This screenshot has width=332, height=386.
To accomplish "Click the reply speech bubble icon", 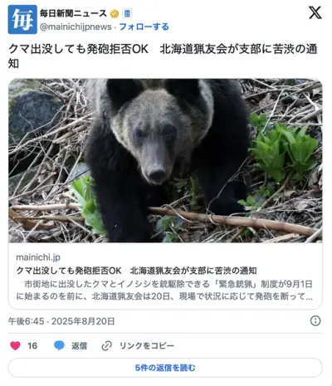I will click(x=59, y=345).
